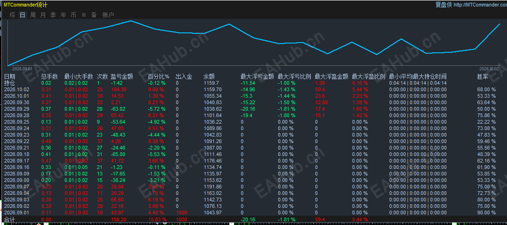Select the 2026.09.21 date row
The height and width of the screenshot is (225, 507).
[x=17, y=148]
